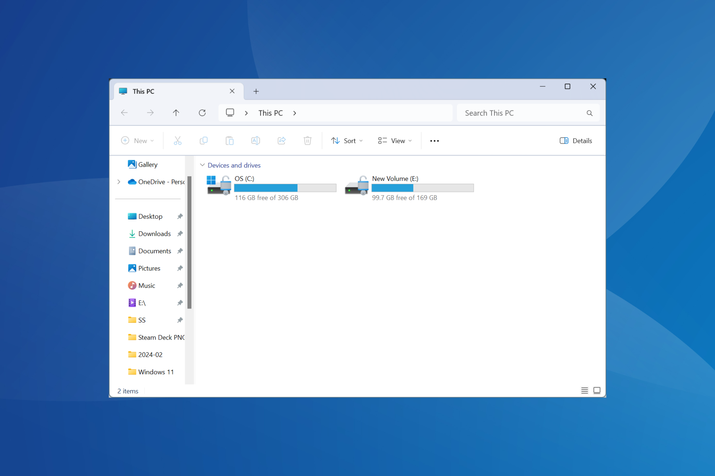Click the Delete trash icon
The image size is (715, 476).
308,141
